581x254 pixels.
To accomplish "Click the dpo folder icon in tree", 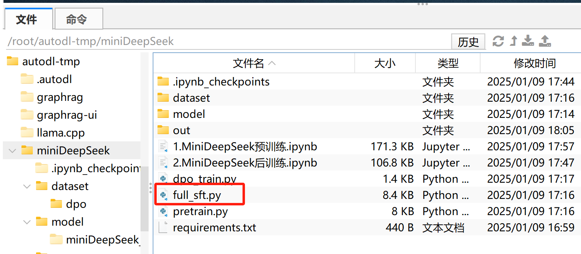I will [56, 204].
